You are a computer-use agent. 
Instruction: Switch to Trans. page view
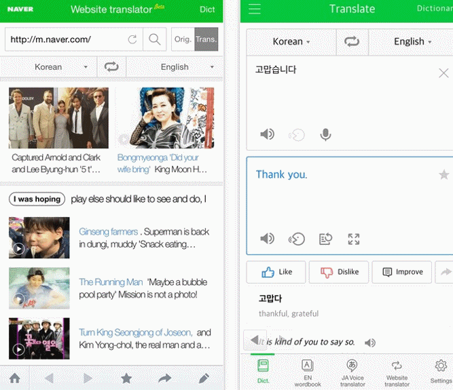point(206,39)
